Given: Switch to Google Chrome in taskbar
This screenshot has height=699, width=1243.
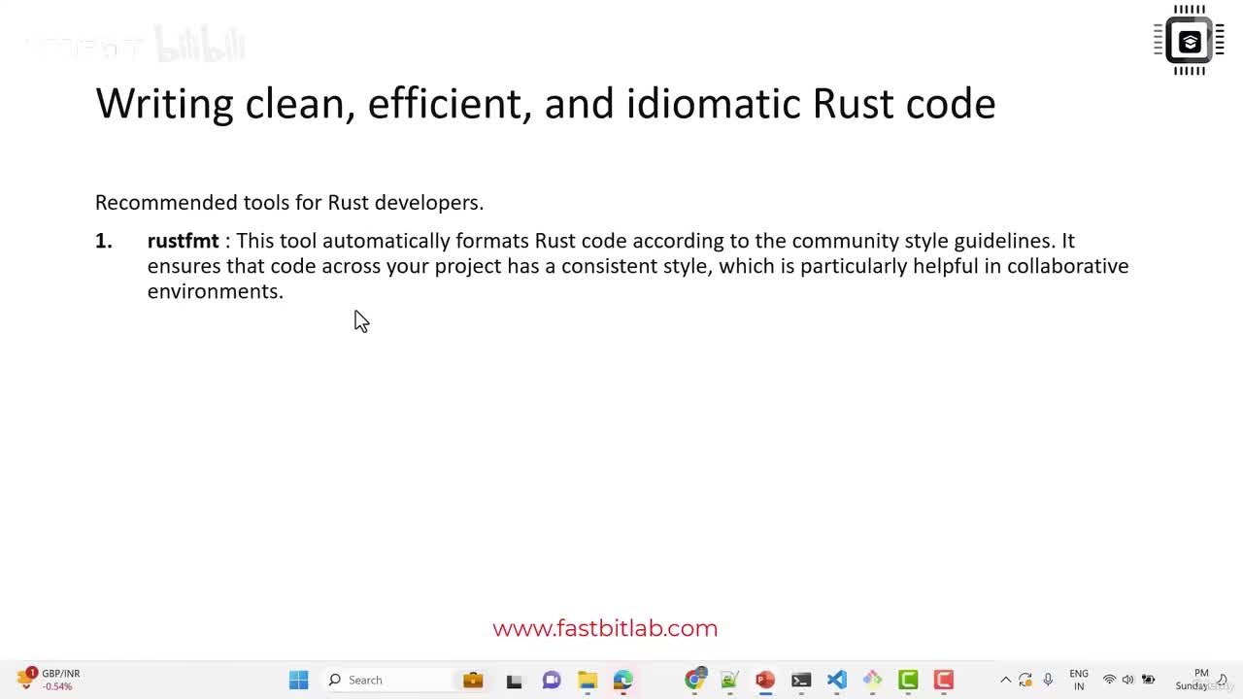Looking at the screenshot, I should click(x=694, y=680).
